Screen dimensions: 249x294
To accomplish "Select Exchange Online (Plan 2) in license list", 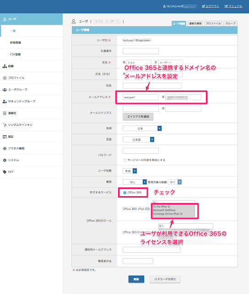I will [168, 214].
